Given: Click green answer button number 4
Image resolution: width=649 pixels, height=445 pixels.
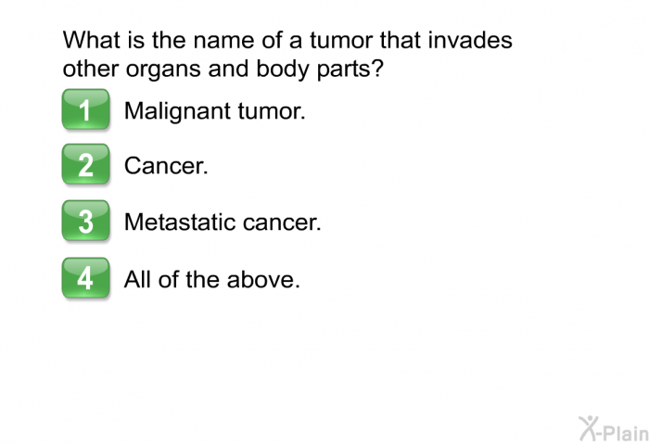Looking at the screenshot, I should (x=85, y=278).
